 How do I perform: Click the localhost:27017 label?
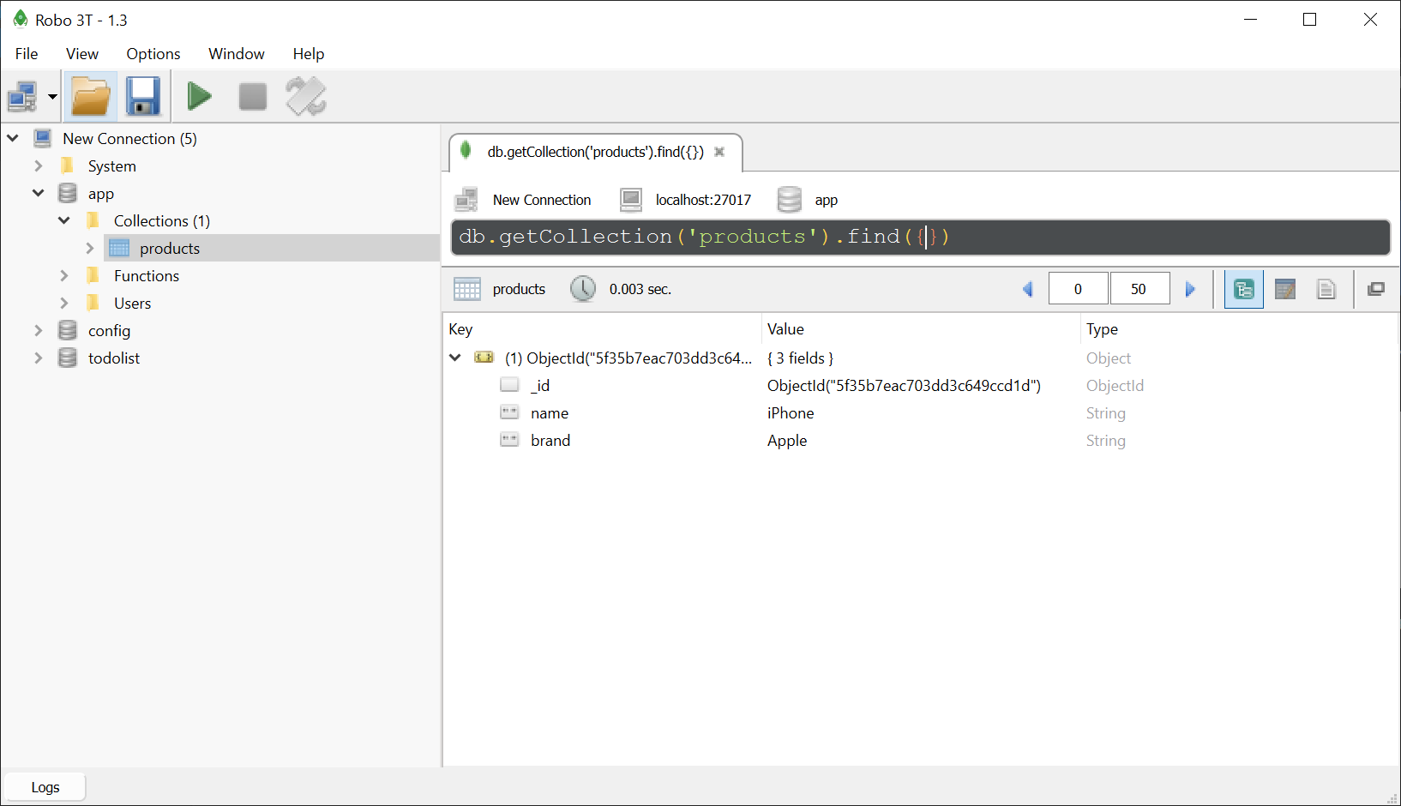point(703,200)
